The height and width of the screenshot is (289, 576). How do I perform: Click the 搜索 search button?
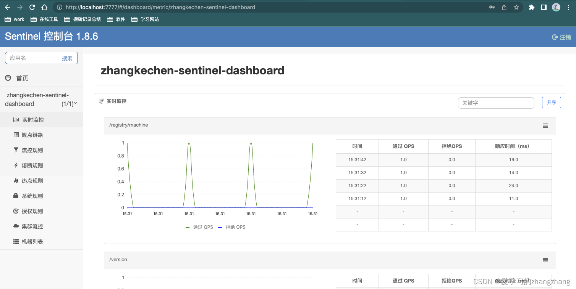coord(67,58)
